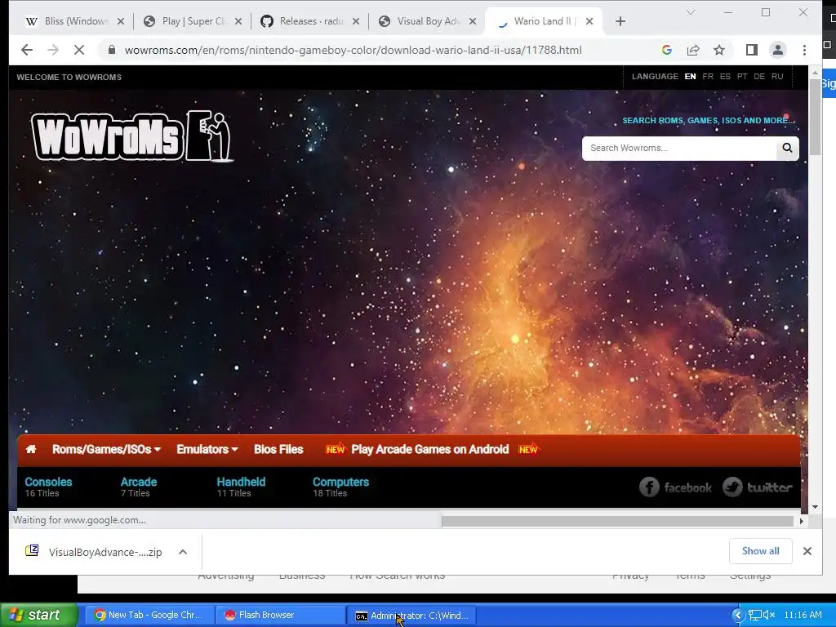
Task: Click the address bar URL
Action: pyautogui.click(x=353, y=50)
